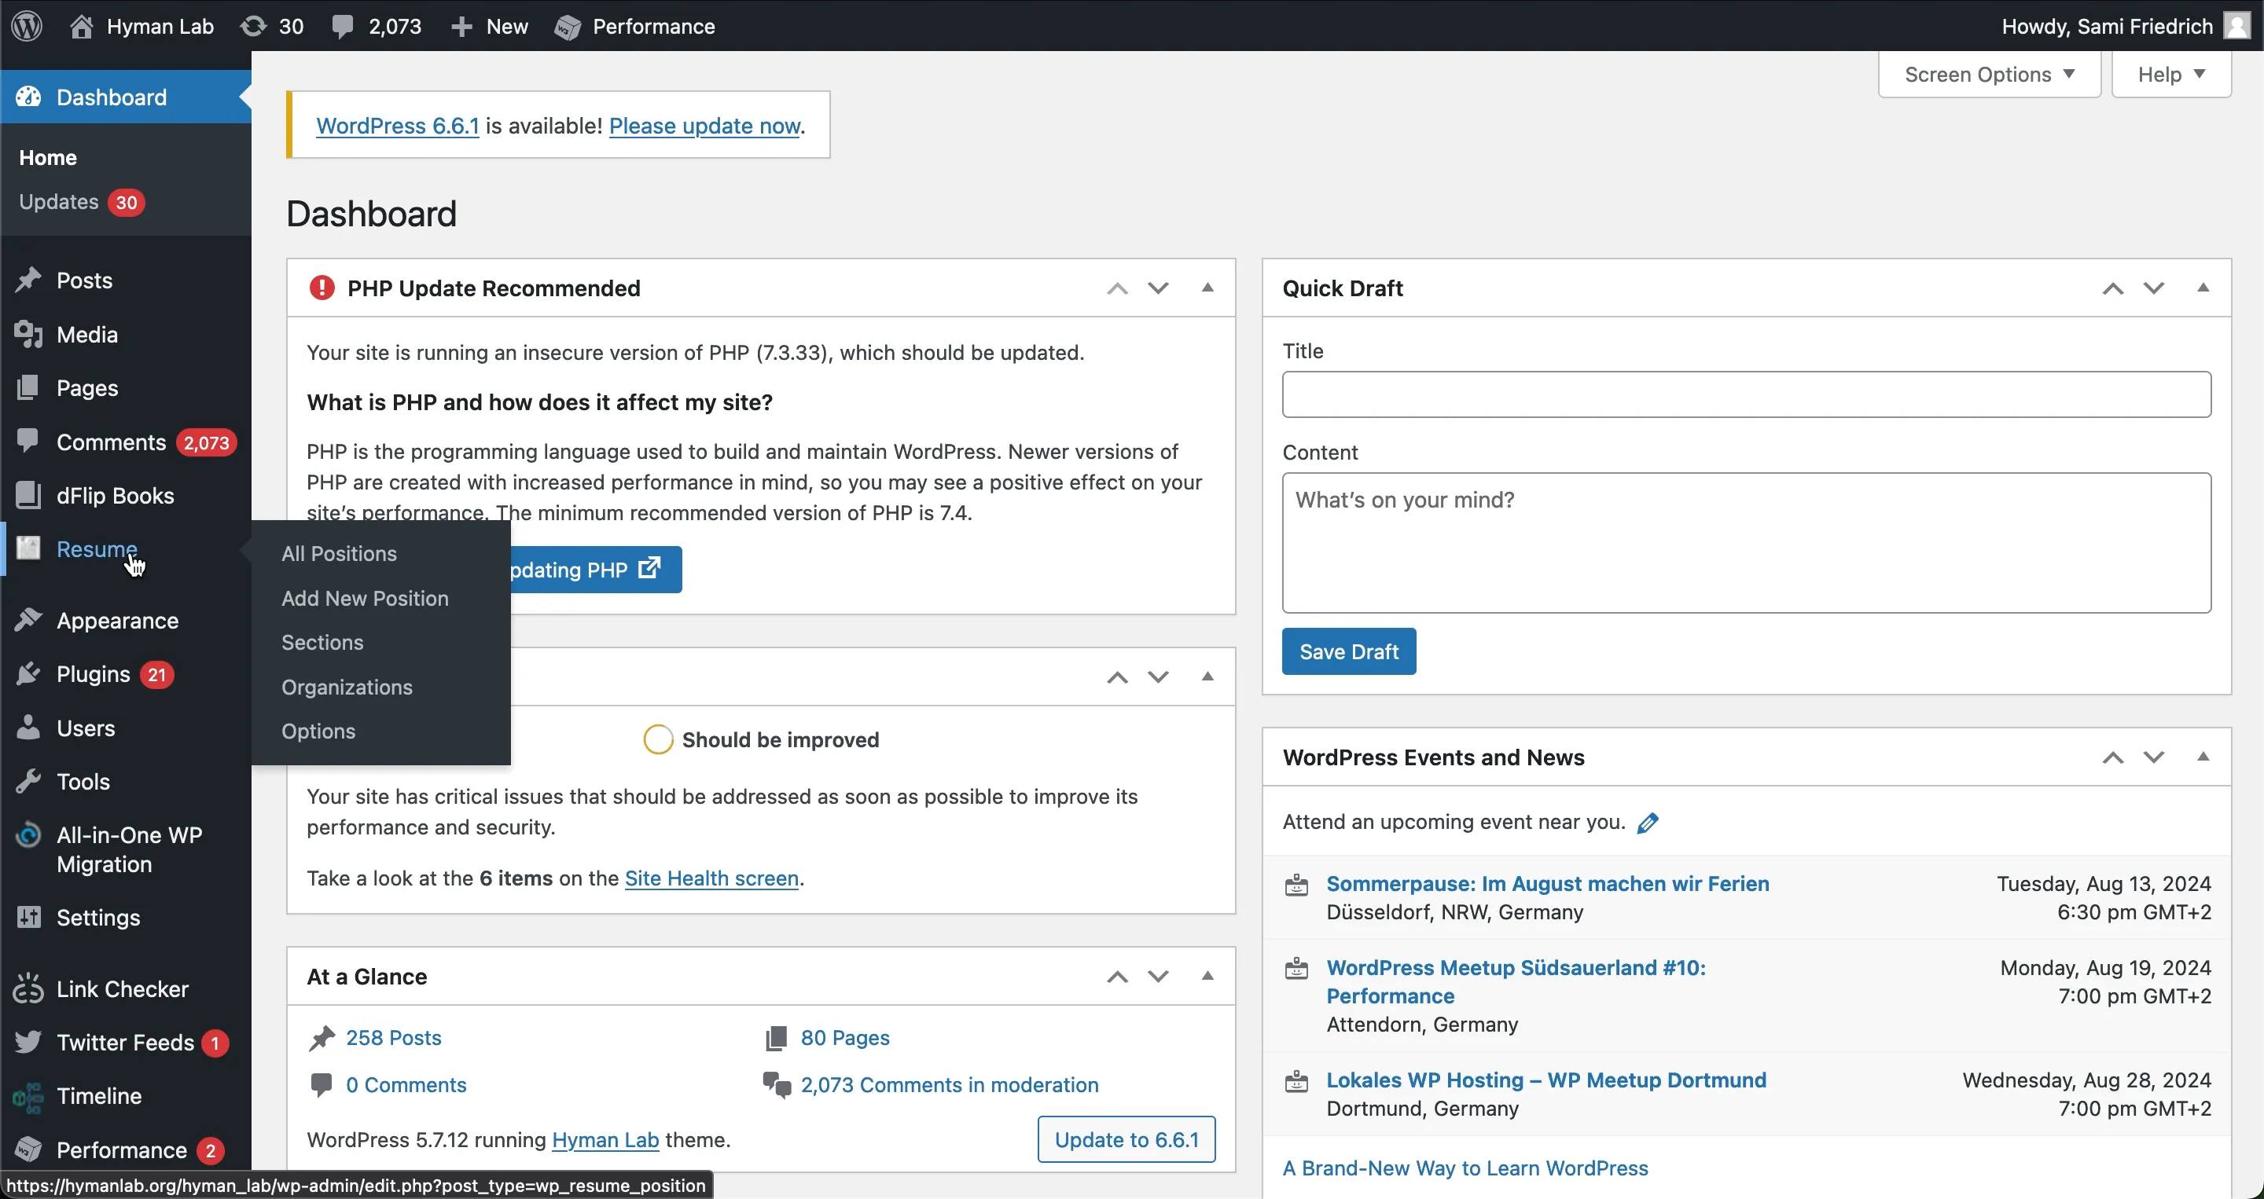The image size is (2264, 1199).
Task: Click the What's on your mind content box
Action: 1746,543
